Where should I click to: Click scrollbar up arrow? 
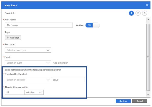coord(148,19)
